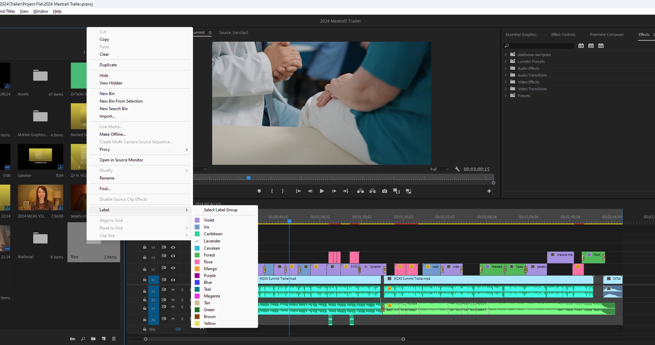The image size is (655, 345).
Task: Click the Button Editor plus icon
Action: (x=489, y=191)
